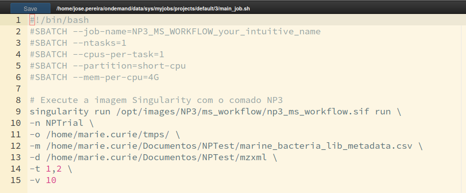The height and width of the screenshot is (193, 466).
Task: Click line number 6 in gutter
Action: (x=18, y=77)
